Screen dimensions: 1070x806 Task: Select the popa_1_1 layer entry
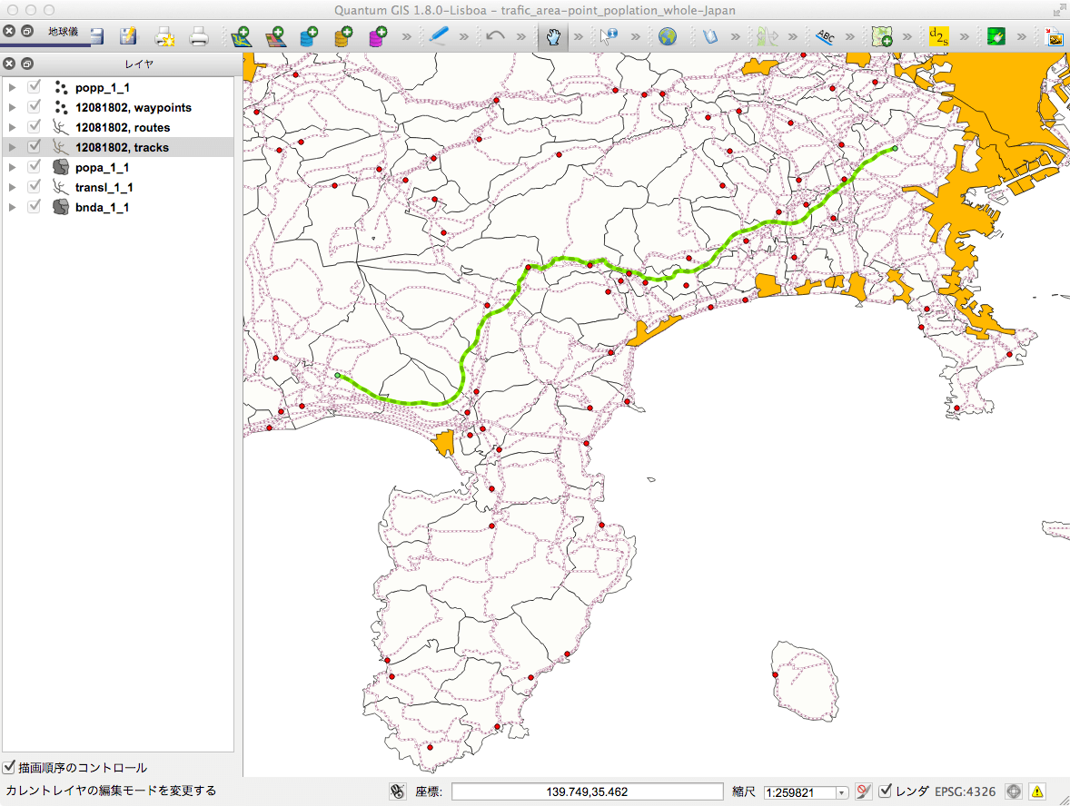click(x=102, y=167)
